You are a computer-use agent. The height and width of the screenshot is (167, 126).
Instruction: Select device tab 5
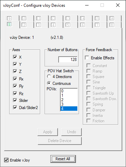70,25
